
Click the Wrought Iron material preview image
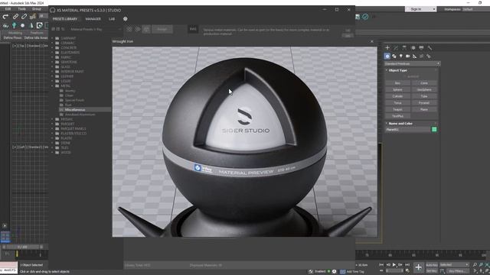pos(245,142)
